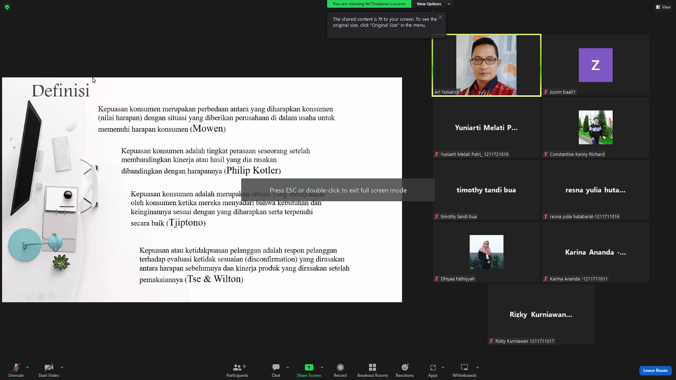Click muted mic icon beside zoom baa01
Viewport: 676px width, 380px height.
pos(546,92)
